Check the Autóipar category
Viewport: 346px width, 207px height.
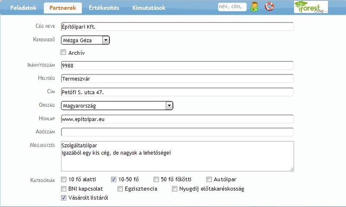(209, 179)
